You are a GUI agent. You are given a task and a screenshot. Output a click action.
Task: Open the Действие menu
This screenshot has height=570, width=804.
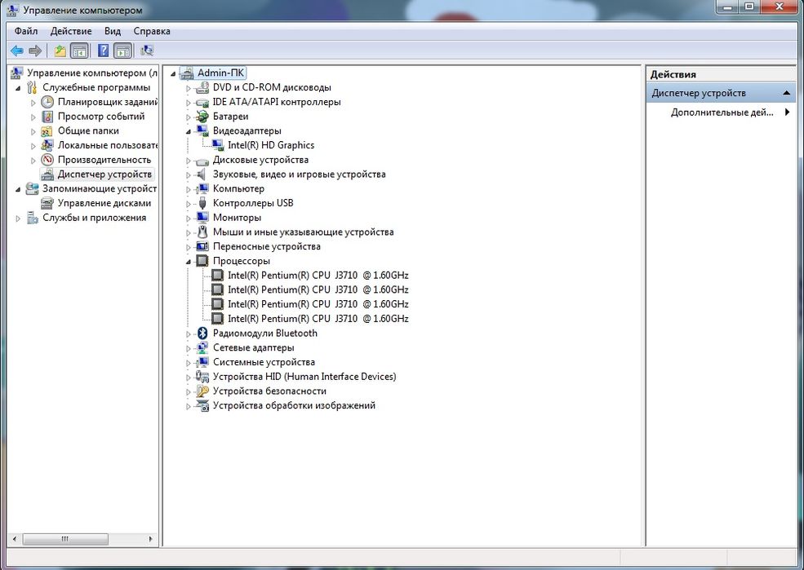71,31
